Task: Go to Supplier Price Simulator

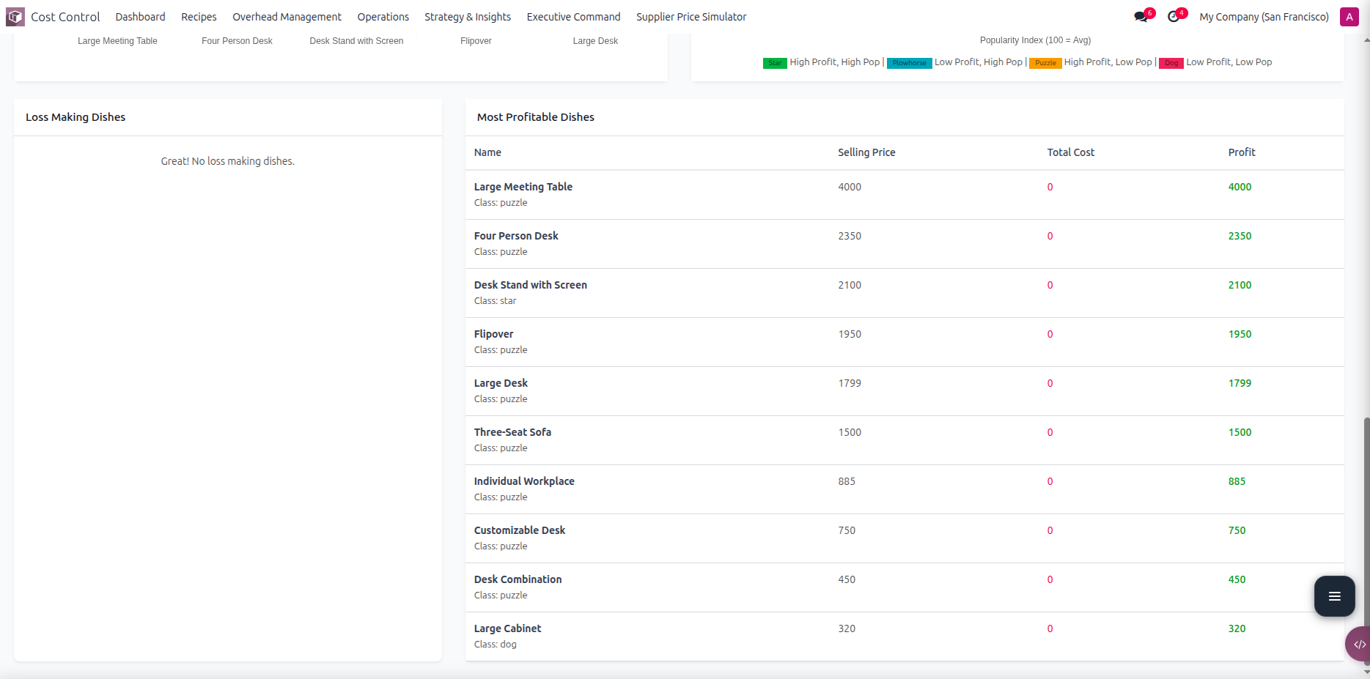Action: [x=691, y=17]
